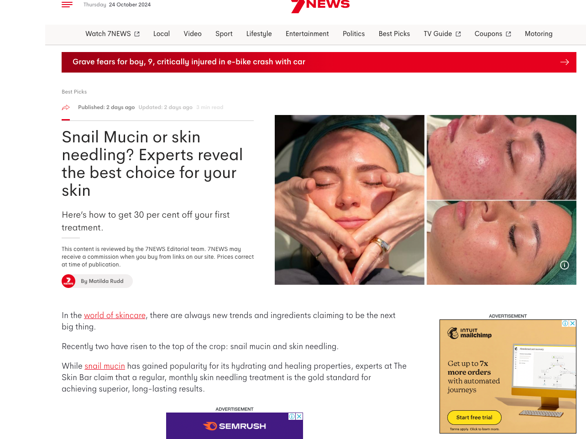Image resolution: width=586 pixels, height=439 pixels.
Task: Click the arrow on red breaking news banner
Action: pyautogui.click(x=565, y=62)
